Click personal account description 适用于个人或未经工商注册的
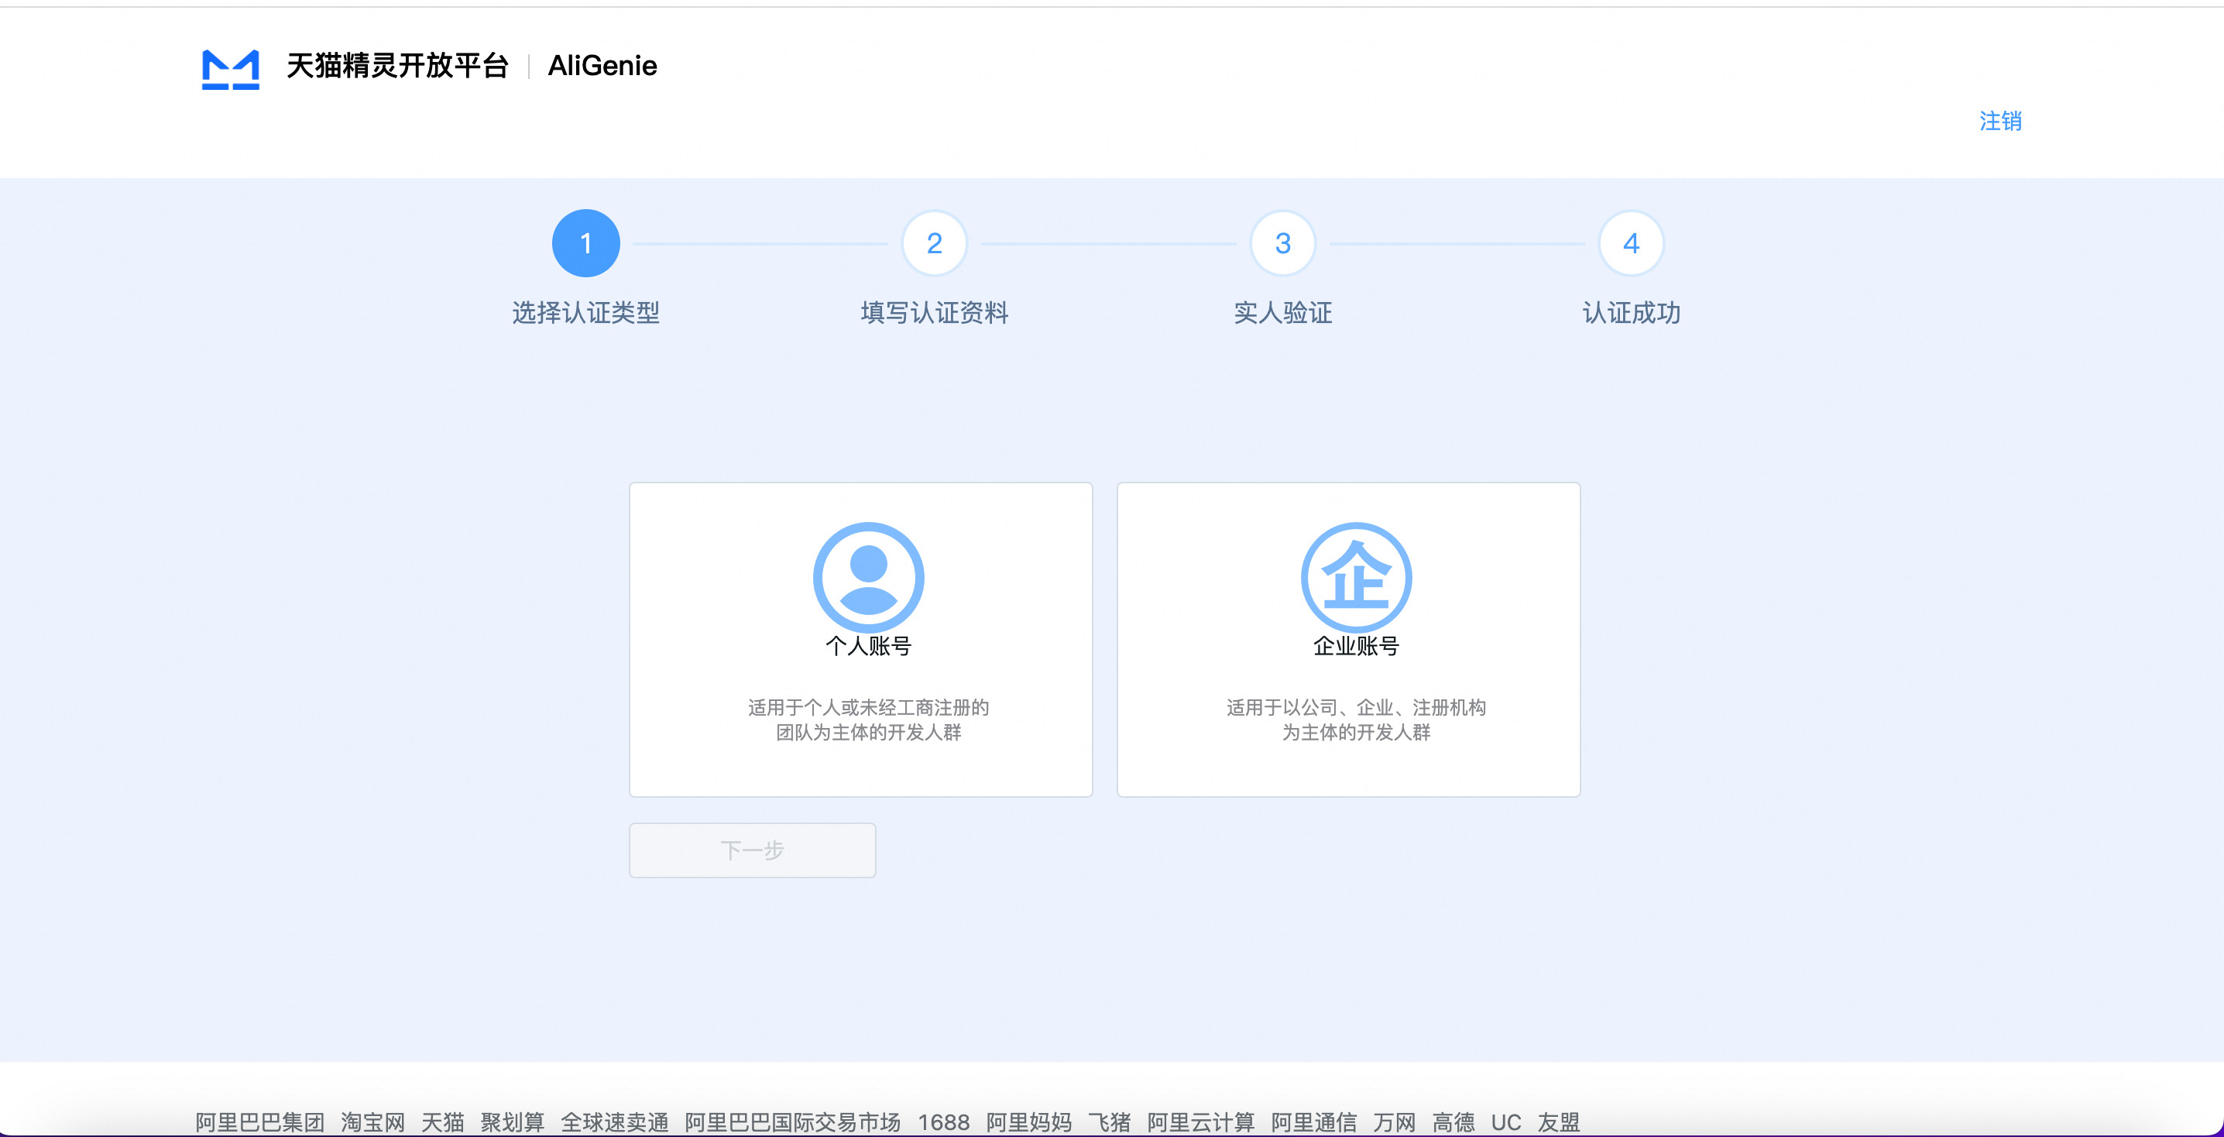The image size is (2224, 1137). pos(869,708)
